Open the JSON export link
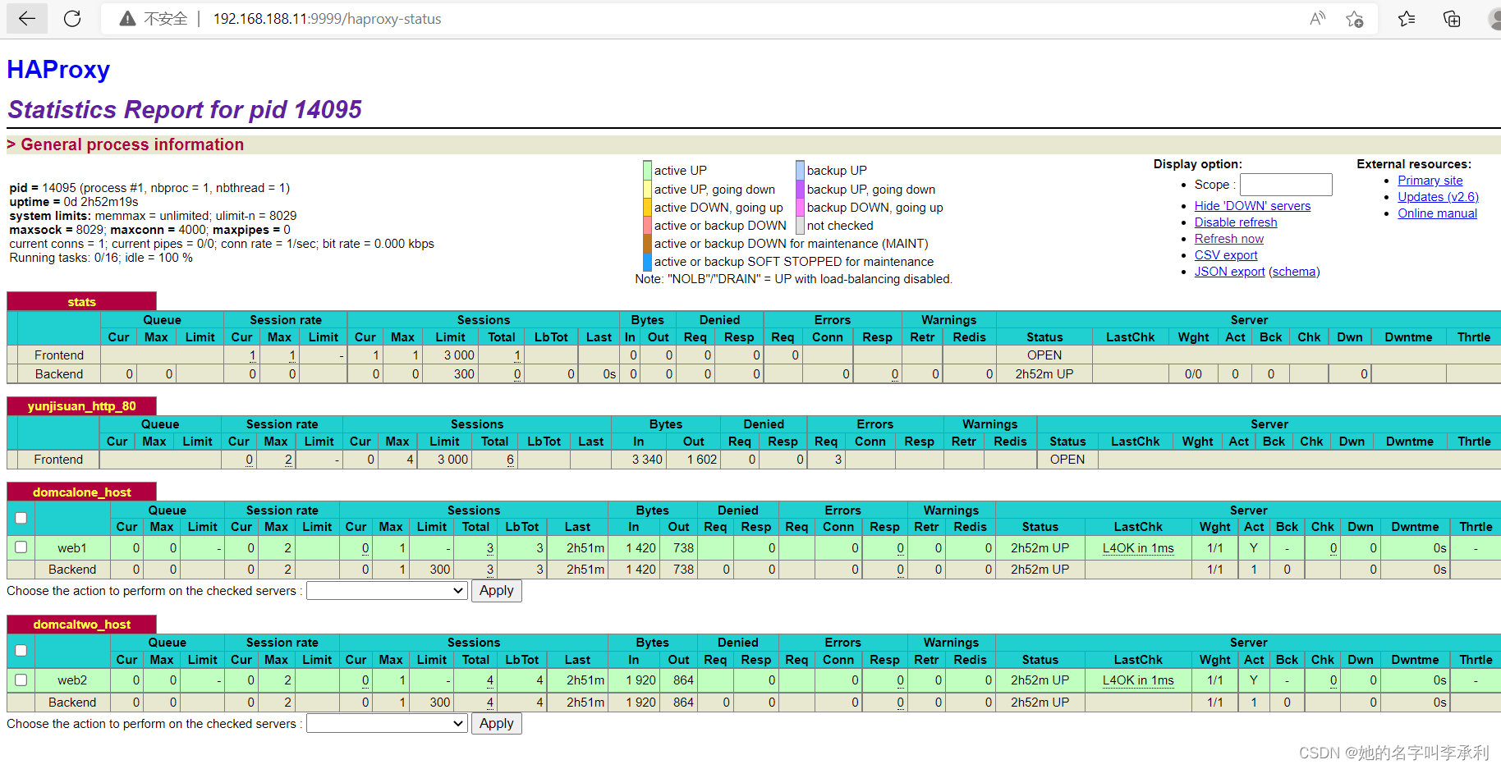 tap(1230, 272)
